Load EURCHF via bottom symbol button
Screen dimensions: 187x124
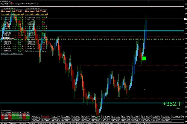(x=136, y=117)
